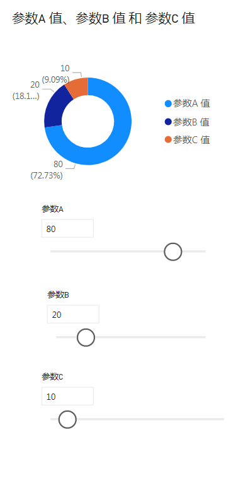Click the 10 (9.09%) data label

tap(55, 74)
